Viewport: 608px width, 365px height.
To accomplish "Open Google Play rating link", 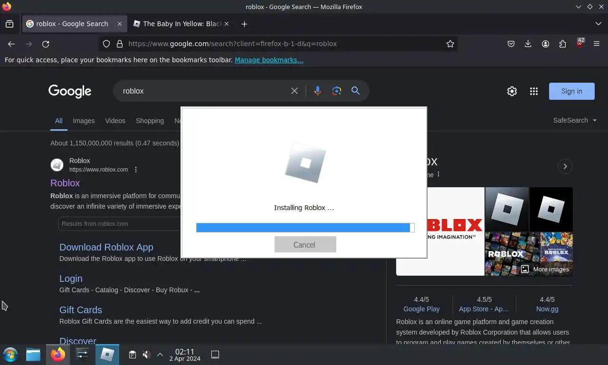I will click(x=421, y=309).
